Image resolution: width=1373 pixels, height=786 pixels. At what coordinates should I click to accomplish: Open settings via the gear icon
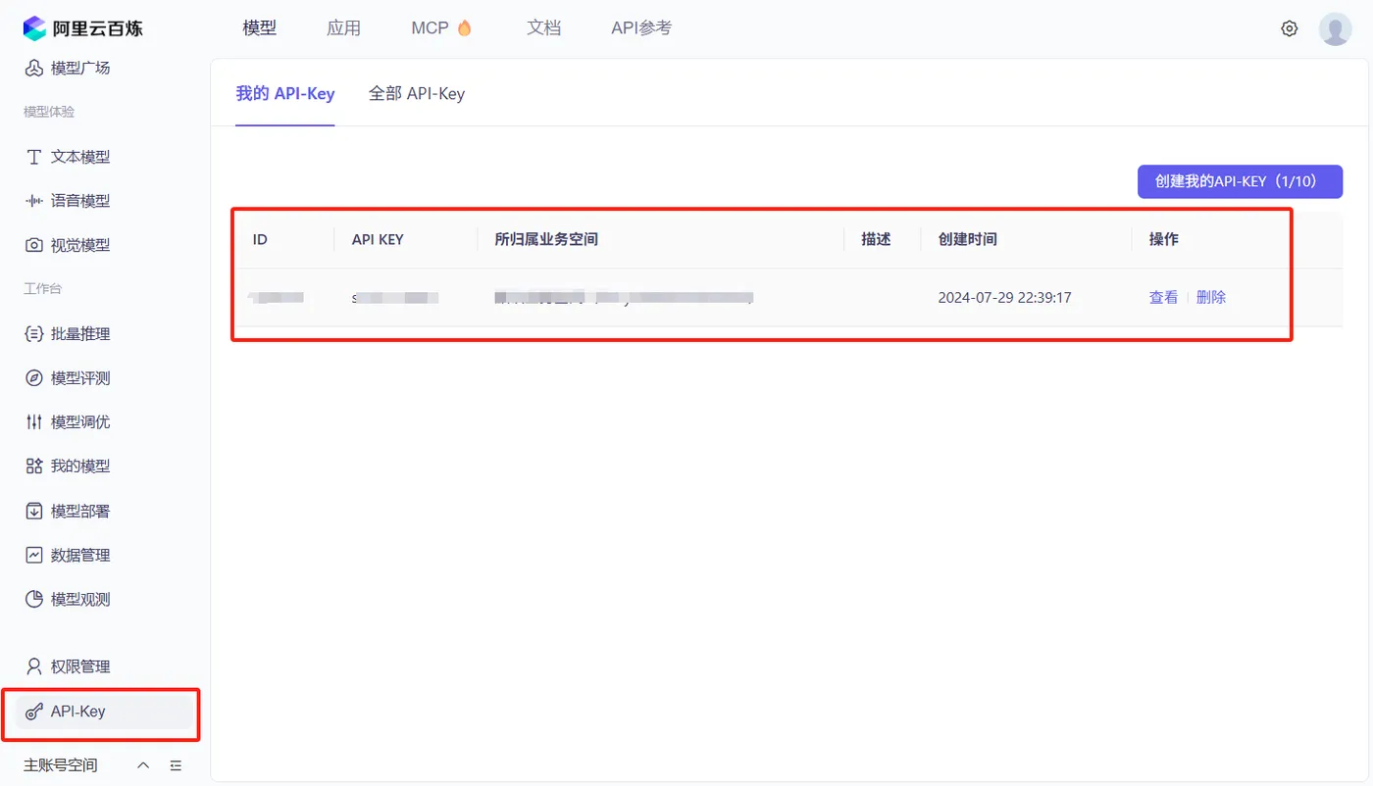coord(1290,28)
